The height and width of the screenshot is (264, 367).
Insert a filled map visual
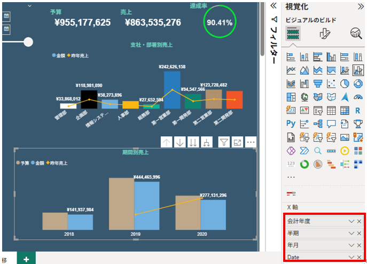pos(318,97)
